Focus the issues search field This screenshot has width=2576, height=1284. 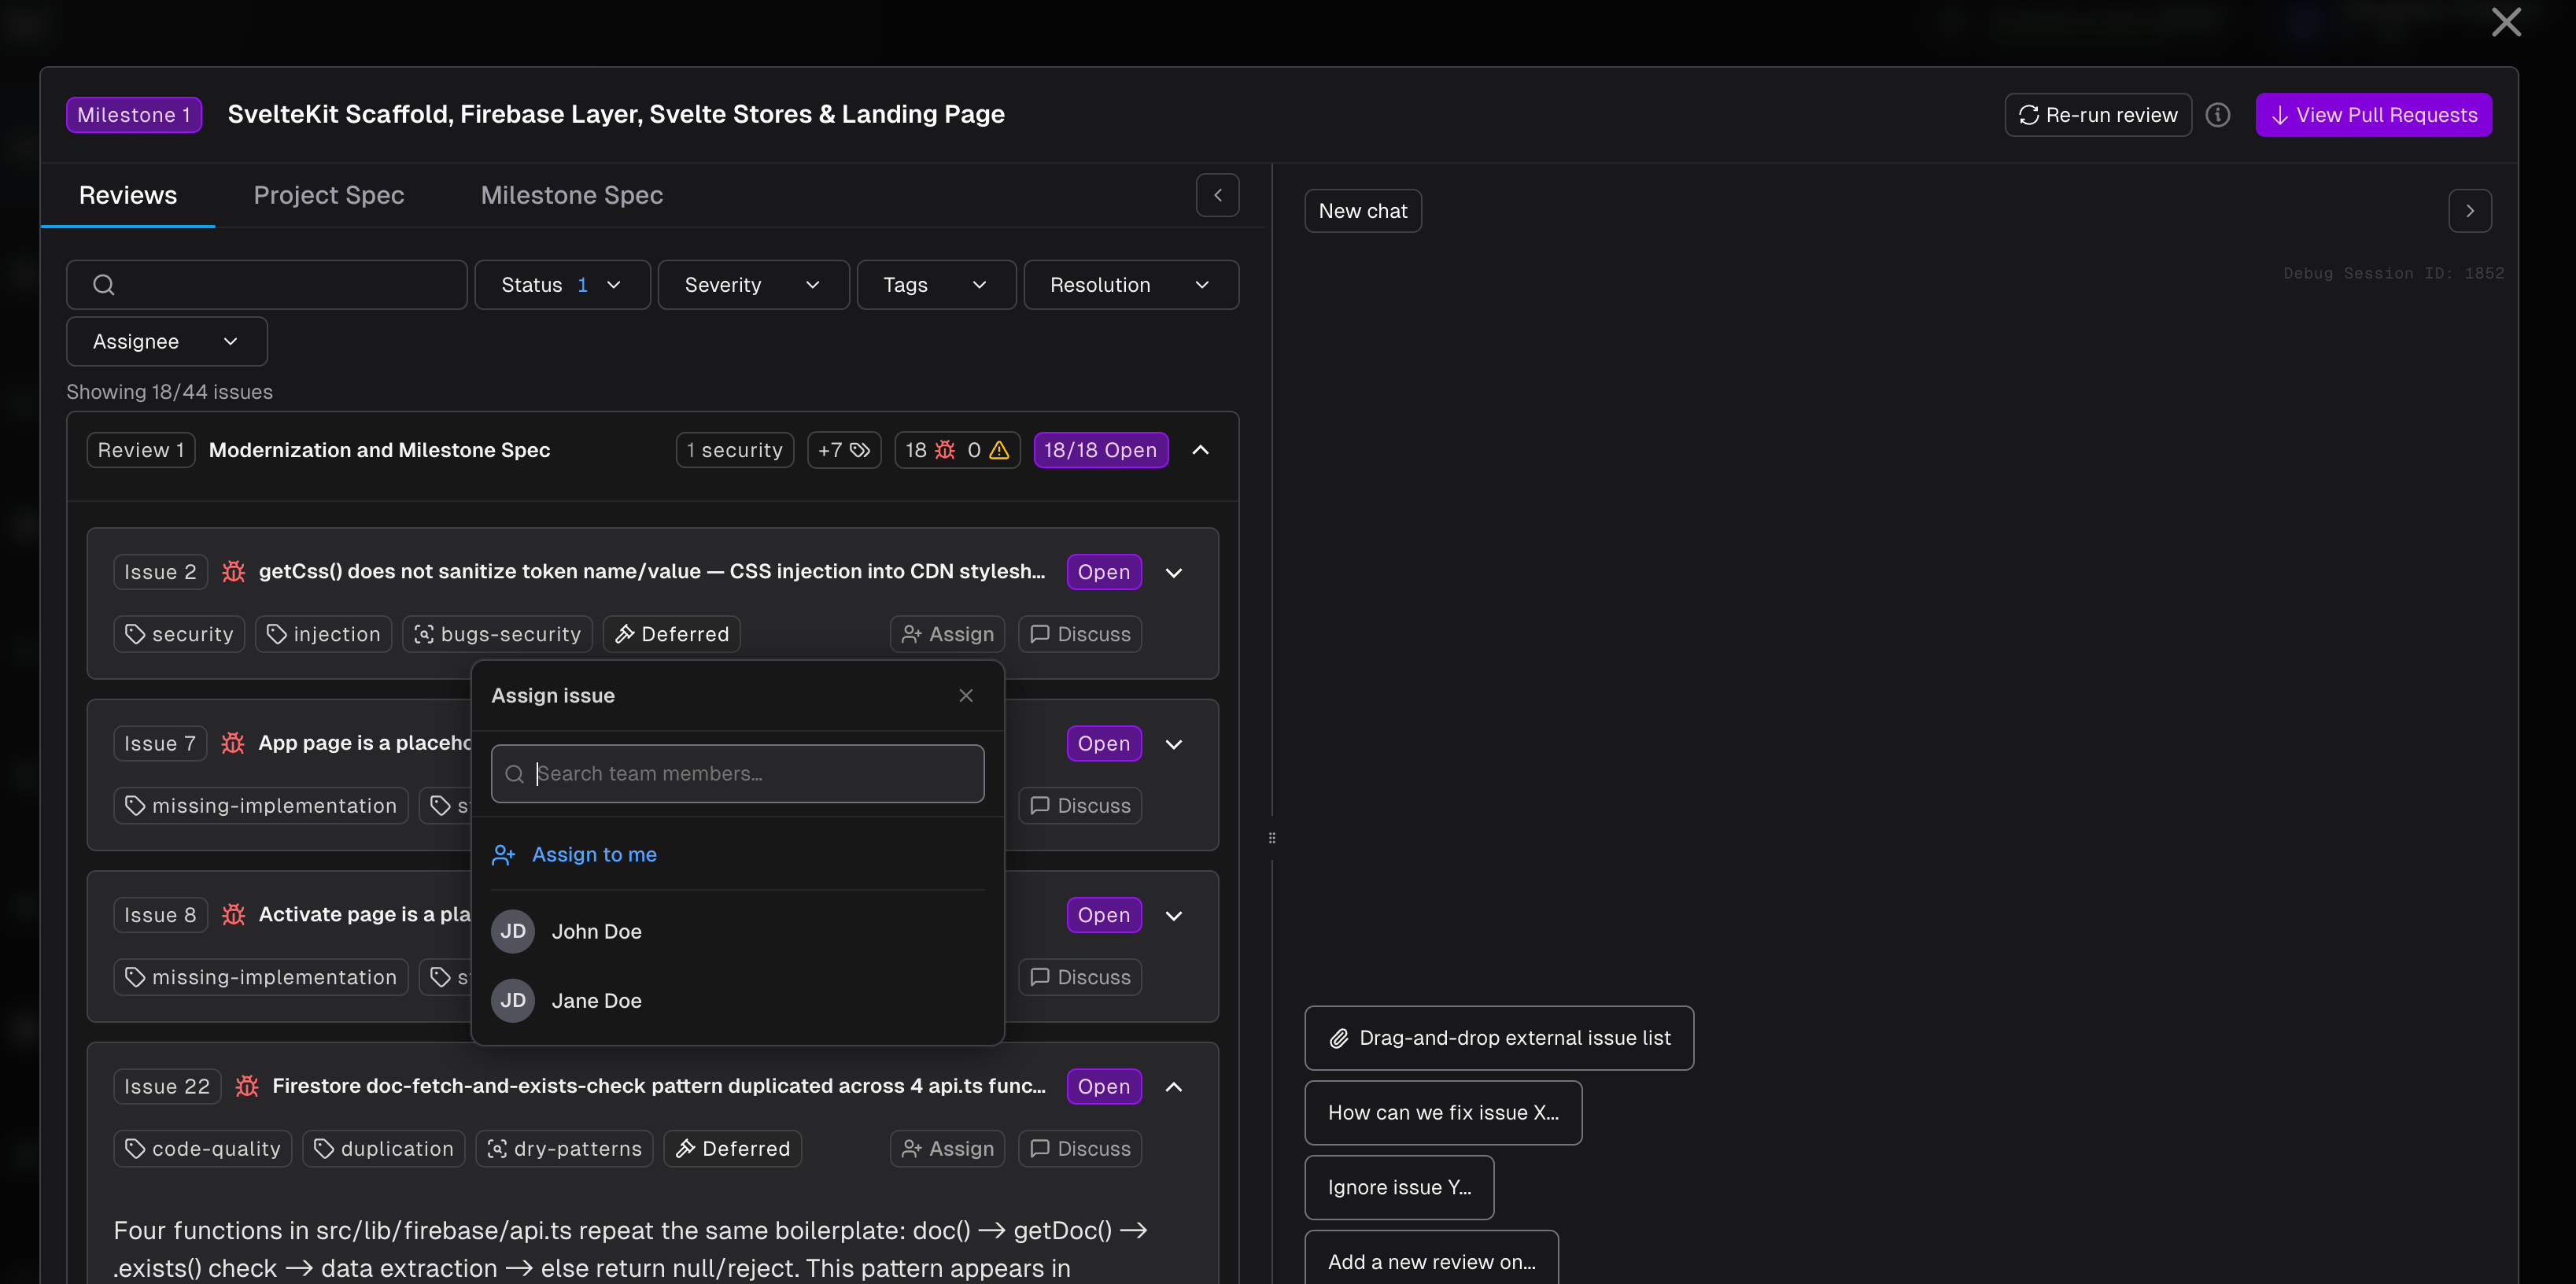pyautogui.click(x=267, y=285)
